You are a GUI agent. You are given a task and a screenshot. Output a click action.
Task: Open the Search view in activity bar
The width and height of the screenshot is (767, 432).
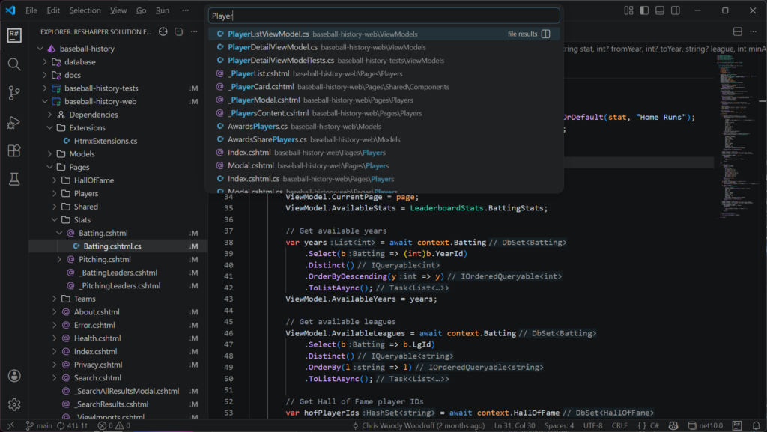pos(13,64)
